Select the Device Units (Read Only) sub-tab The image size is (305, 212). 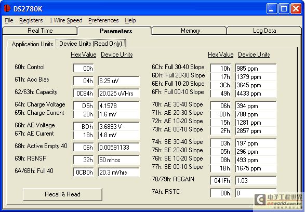coord(90,43)
